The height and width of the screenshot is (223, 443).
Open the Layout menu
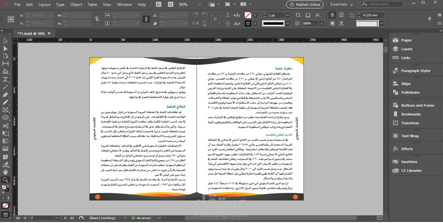44,4
